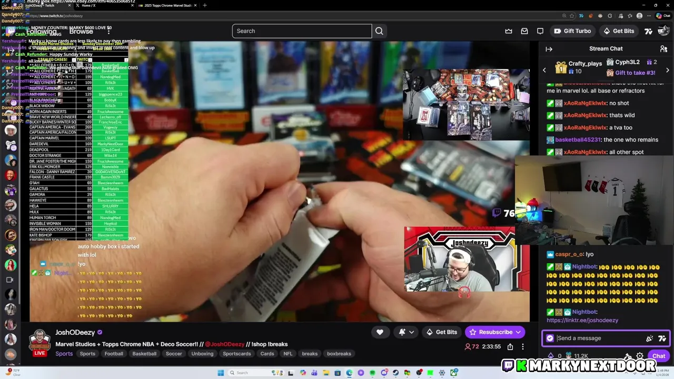Click the Unboxing tag
The height and width of the screenshot is (379, 674).
(x=202, y=354)
